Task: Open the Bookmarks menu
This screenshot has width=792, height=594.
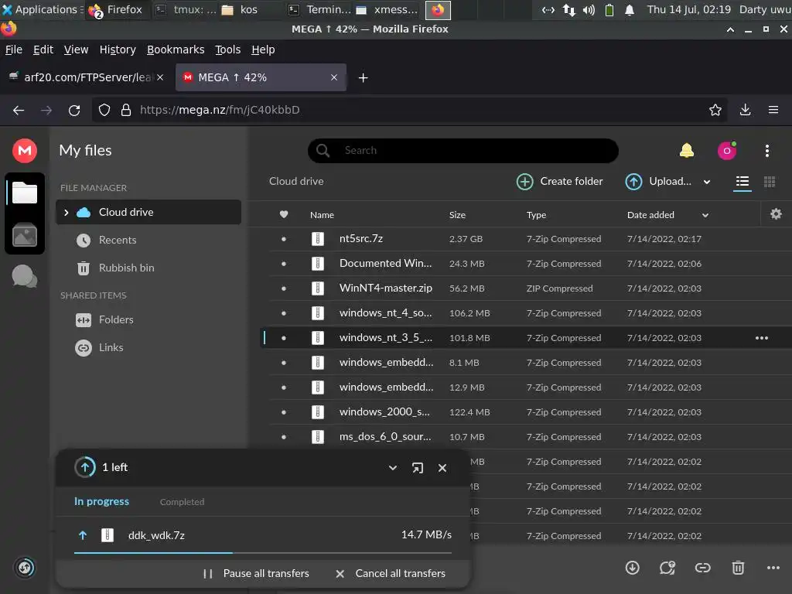Action: [176, 49]
